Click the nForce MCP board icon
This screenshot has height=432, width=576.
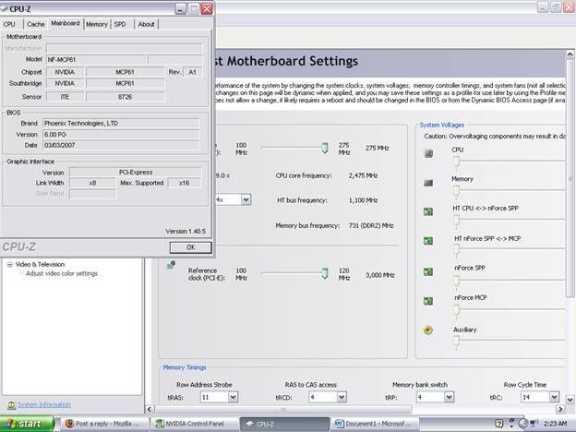click(x=428, y=301)
